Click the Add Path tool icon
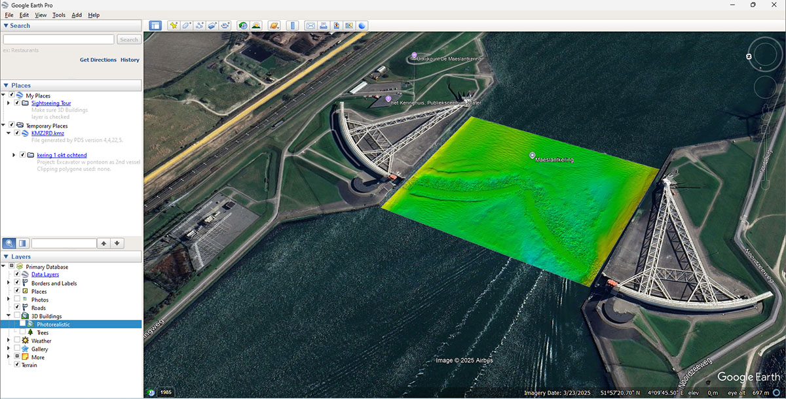 tap(200, 26)
